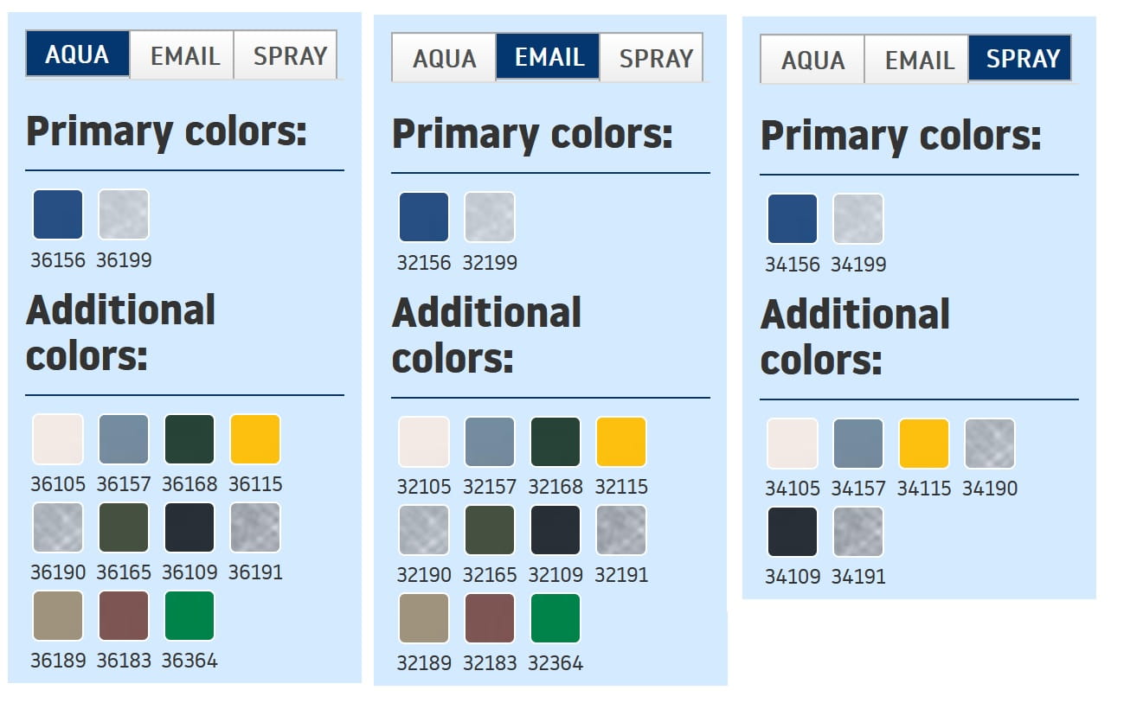This screenshot has height=722, width=1143.
Task: Pick dark green swatch 36168
Action: [x=189, y=439]
